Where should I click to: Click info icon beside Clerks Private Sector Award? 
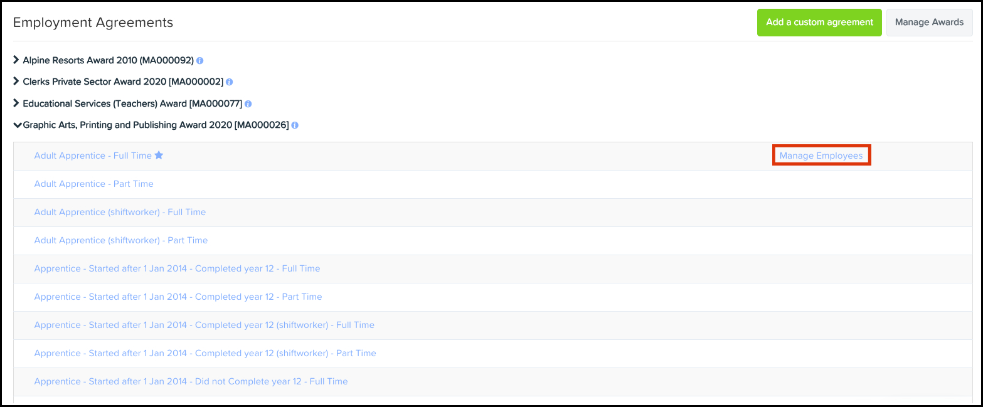pos(229,82)
